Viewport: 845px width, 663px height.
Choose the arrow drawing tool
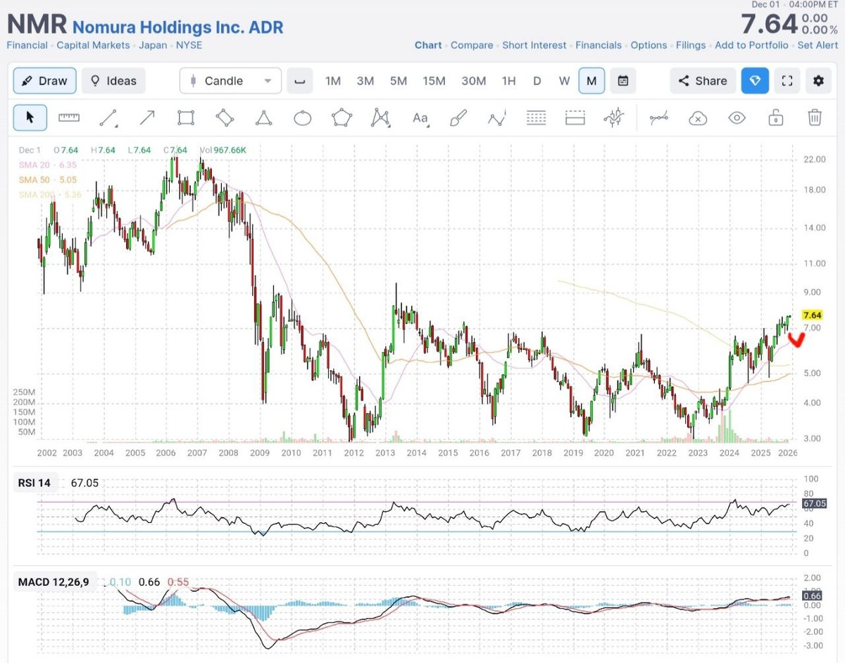(146, 118)
